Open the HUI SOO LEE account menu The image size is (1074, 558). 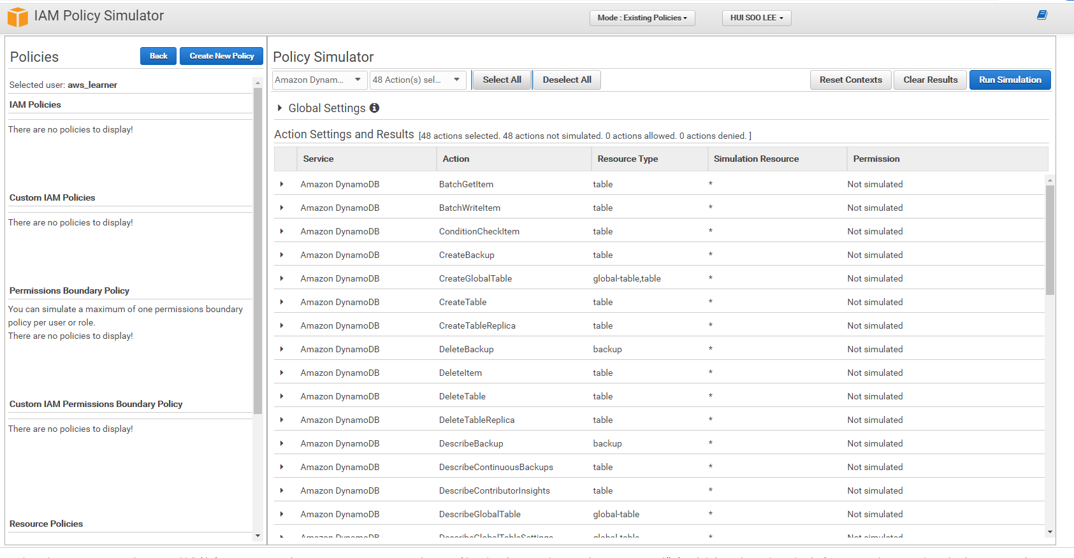[757, 18]
